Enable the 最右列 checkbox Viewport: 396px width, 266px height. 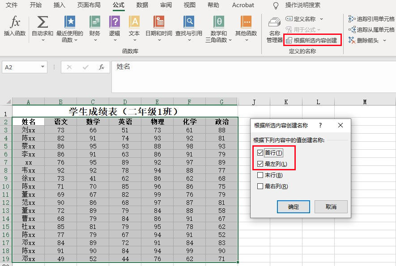(260, 186)
